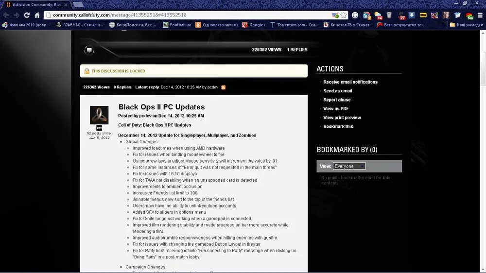
Task: Open the Torrentom.com bookmark
Action: [x=295, y=25]
